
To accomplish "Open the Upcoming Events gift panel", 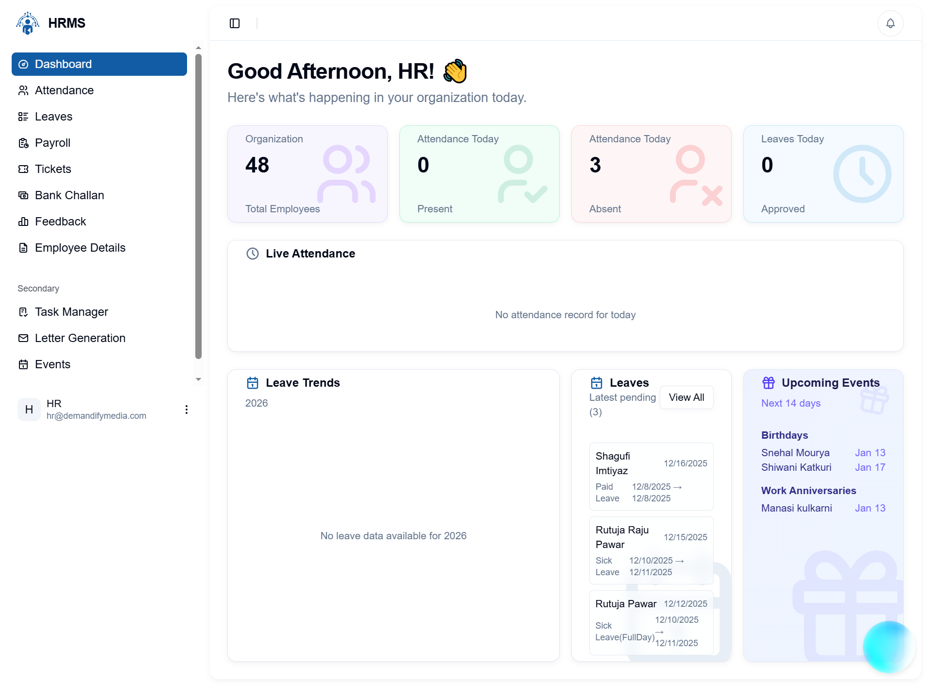I will click(x=770, y=382).
